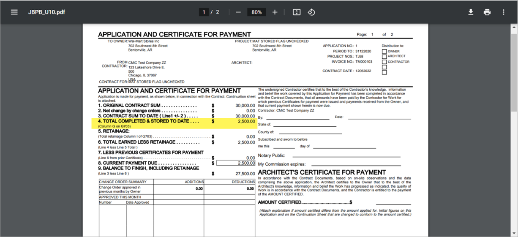Viewport: 518px width, 237px height.
Task: Check the OWNER distribution checkbox
Action: (384, 52)
